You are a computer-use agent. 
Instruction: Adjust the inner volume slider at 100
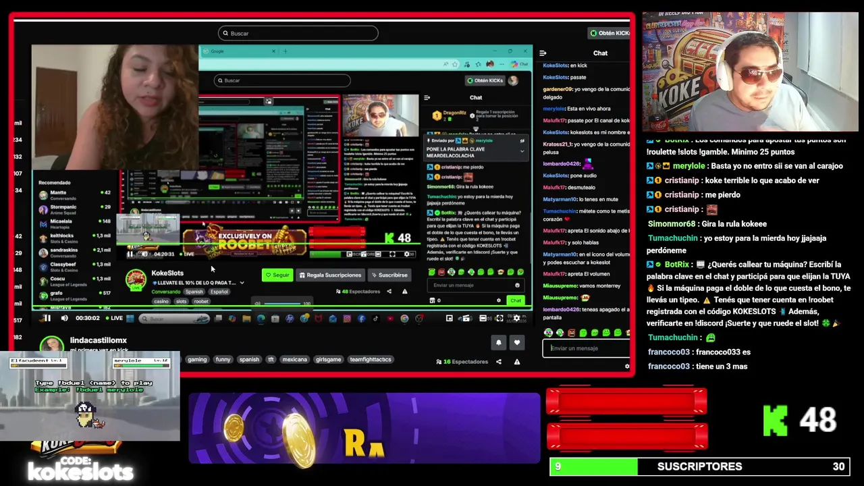281,303
